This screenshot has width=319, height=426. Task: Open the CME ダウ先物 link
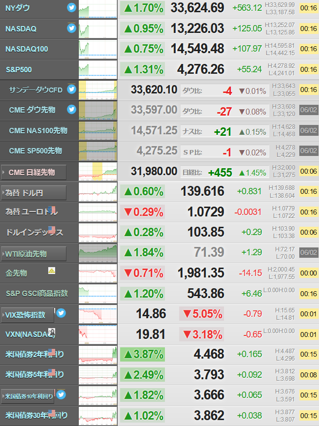[32, 110]
